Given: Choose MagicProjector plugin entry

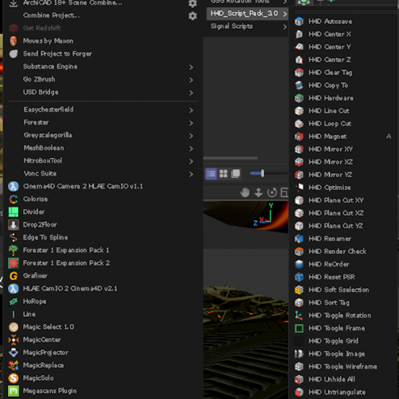Looking at the screenshot, I should tap(103, 353).
